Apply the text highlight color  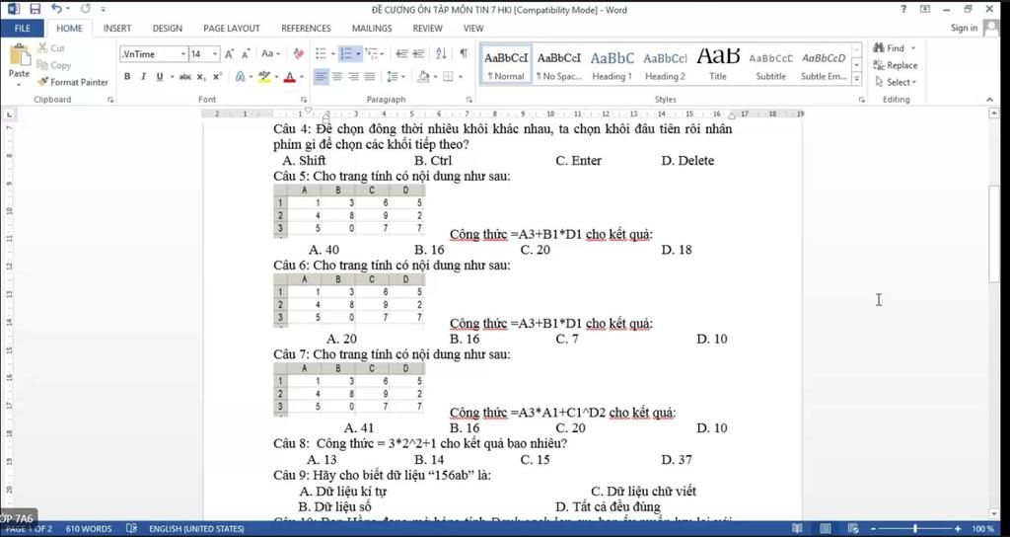click(x=264, y=77)
